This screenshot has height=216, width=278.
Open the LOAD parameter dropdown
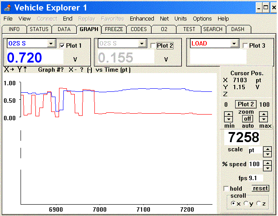234,44
